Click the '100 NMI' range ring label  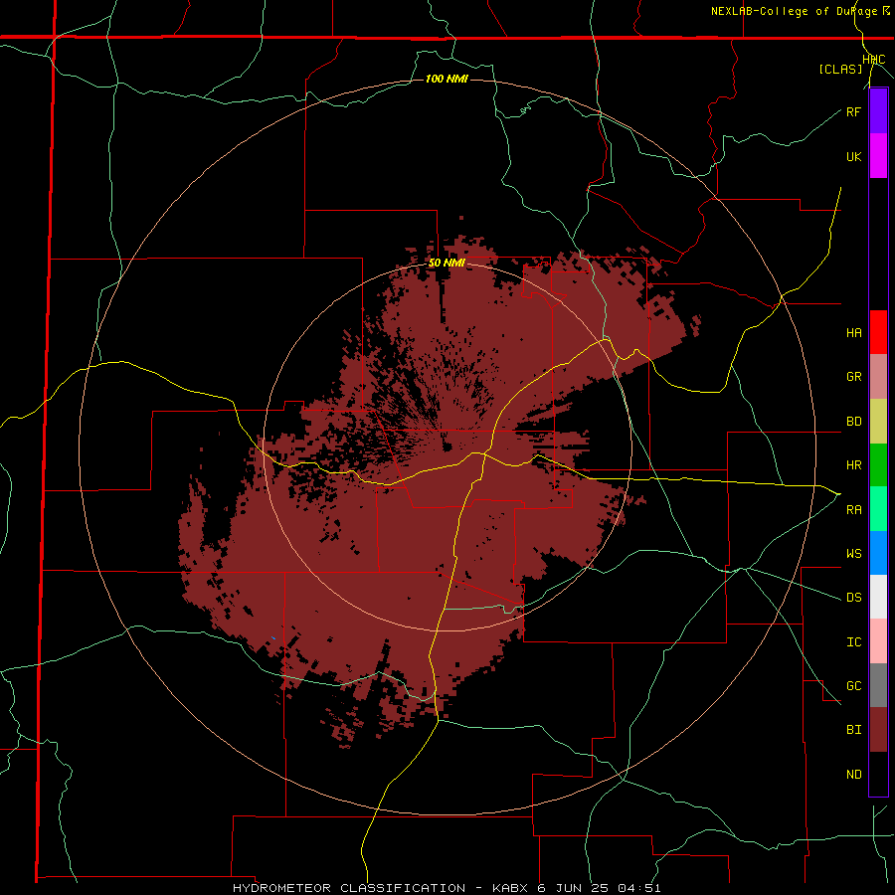pyautogui.click(x=447, y=79)
